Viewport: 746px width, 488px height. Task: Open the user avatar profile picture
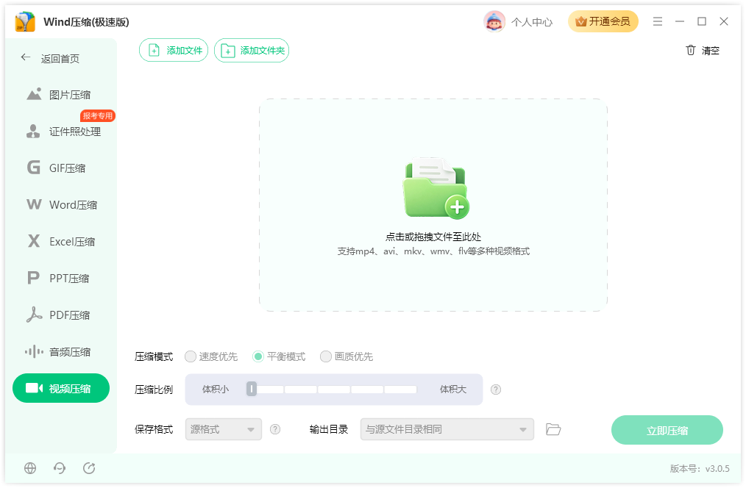(494, 21)
